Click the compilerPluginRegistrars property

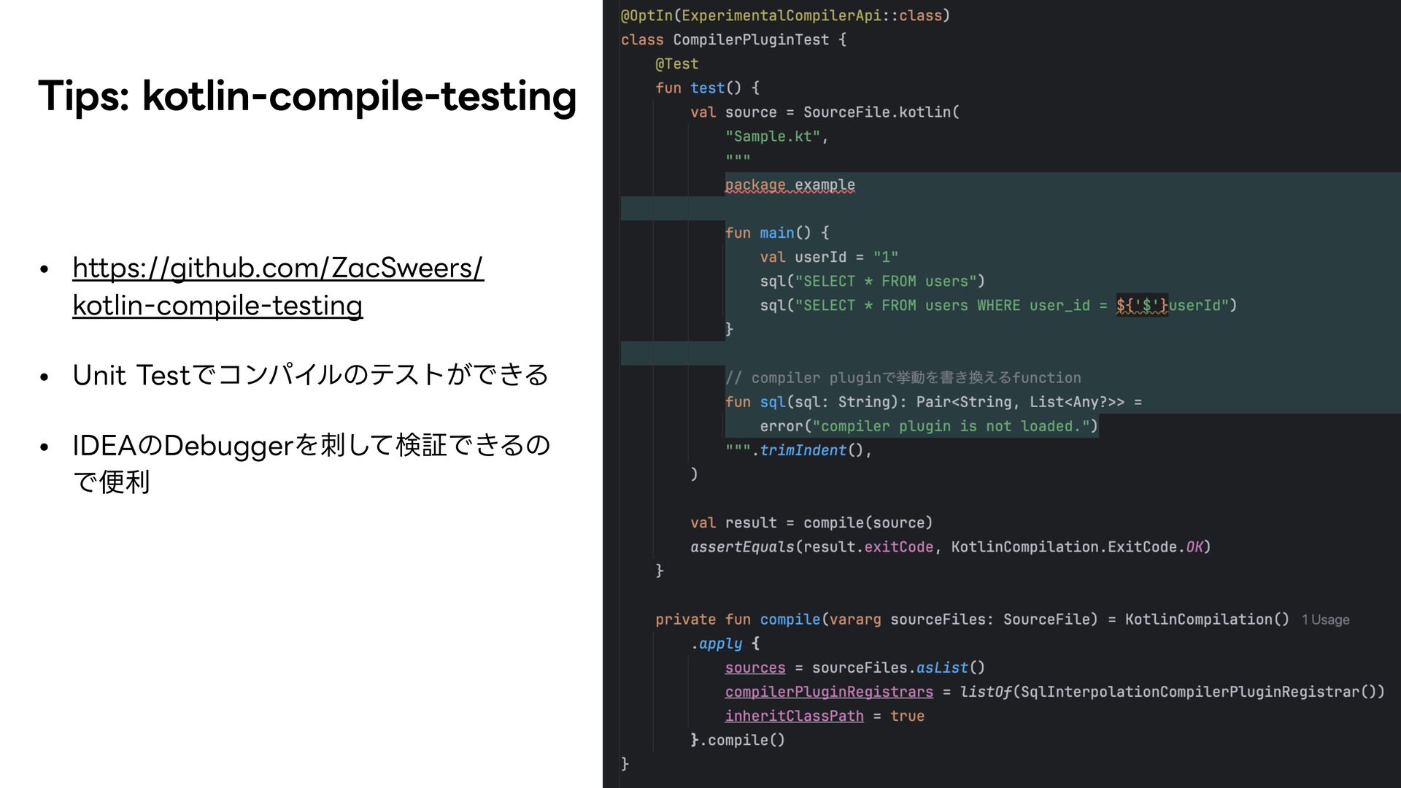(829, 692)
